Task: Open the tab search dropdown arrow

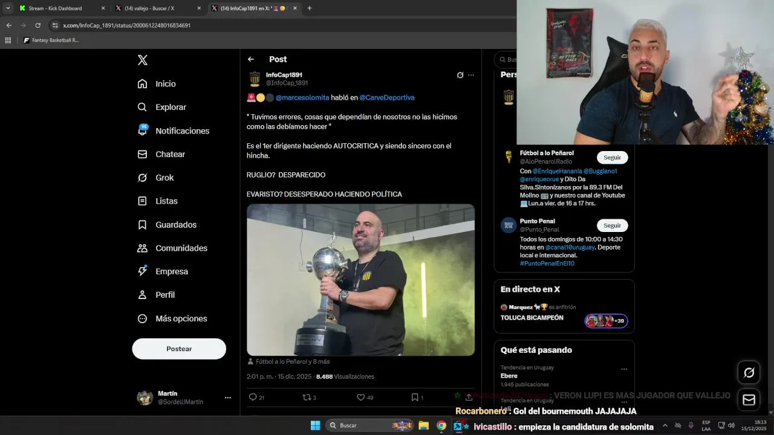Action: coord(8,8)
